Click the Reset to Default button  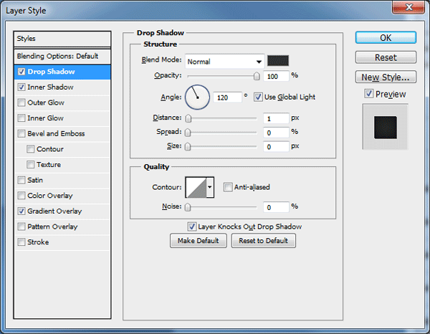pyautogui.click(x=263, y=241)
